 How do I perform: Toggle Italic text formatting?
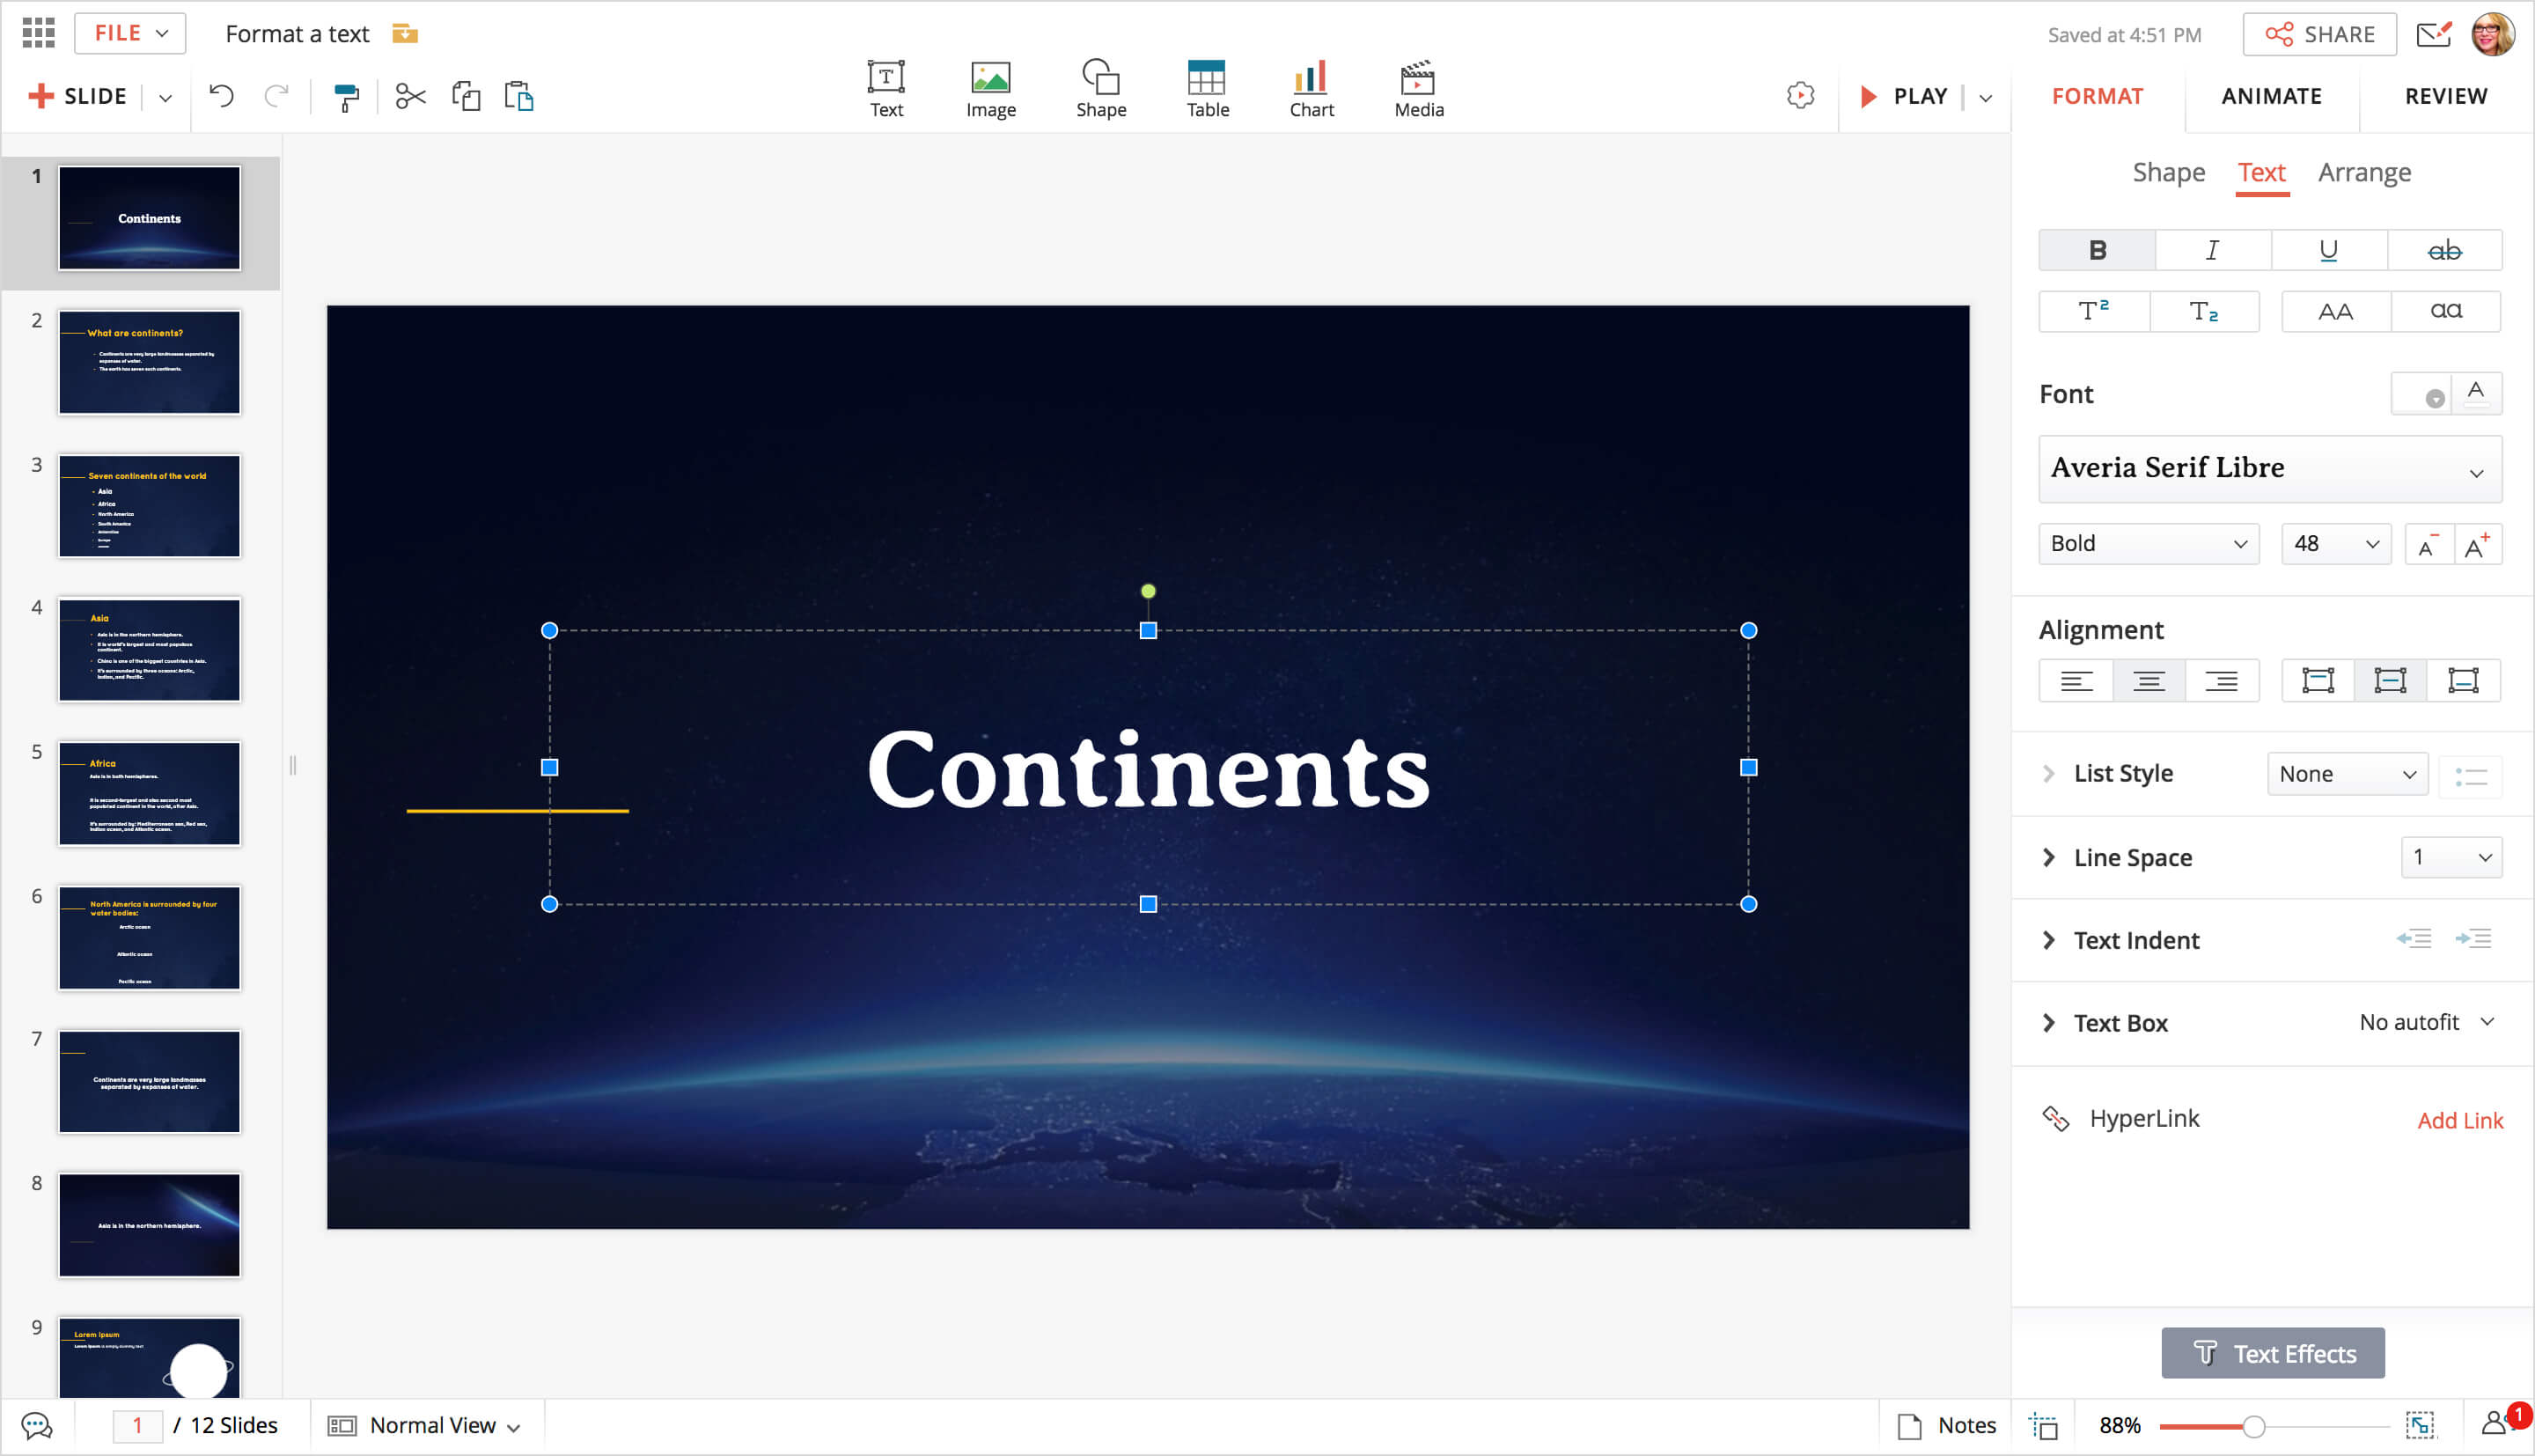click(x=2212, y=250)
